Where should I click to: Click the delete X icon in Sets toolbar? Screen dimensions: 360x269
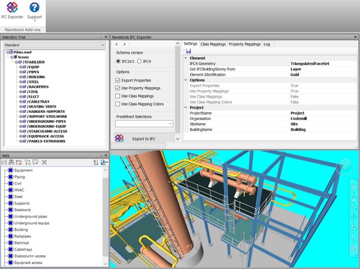click(44, 162)
